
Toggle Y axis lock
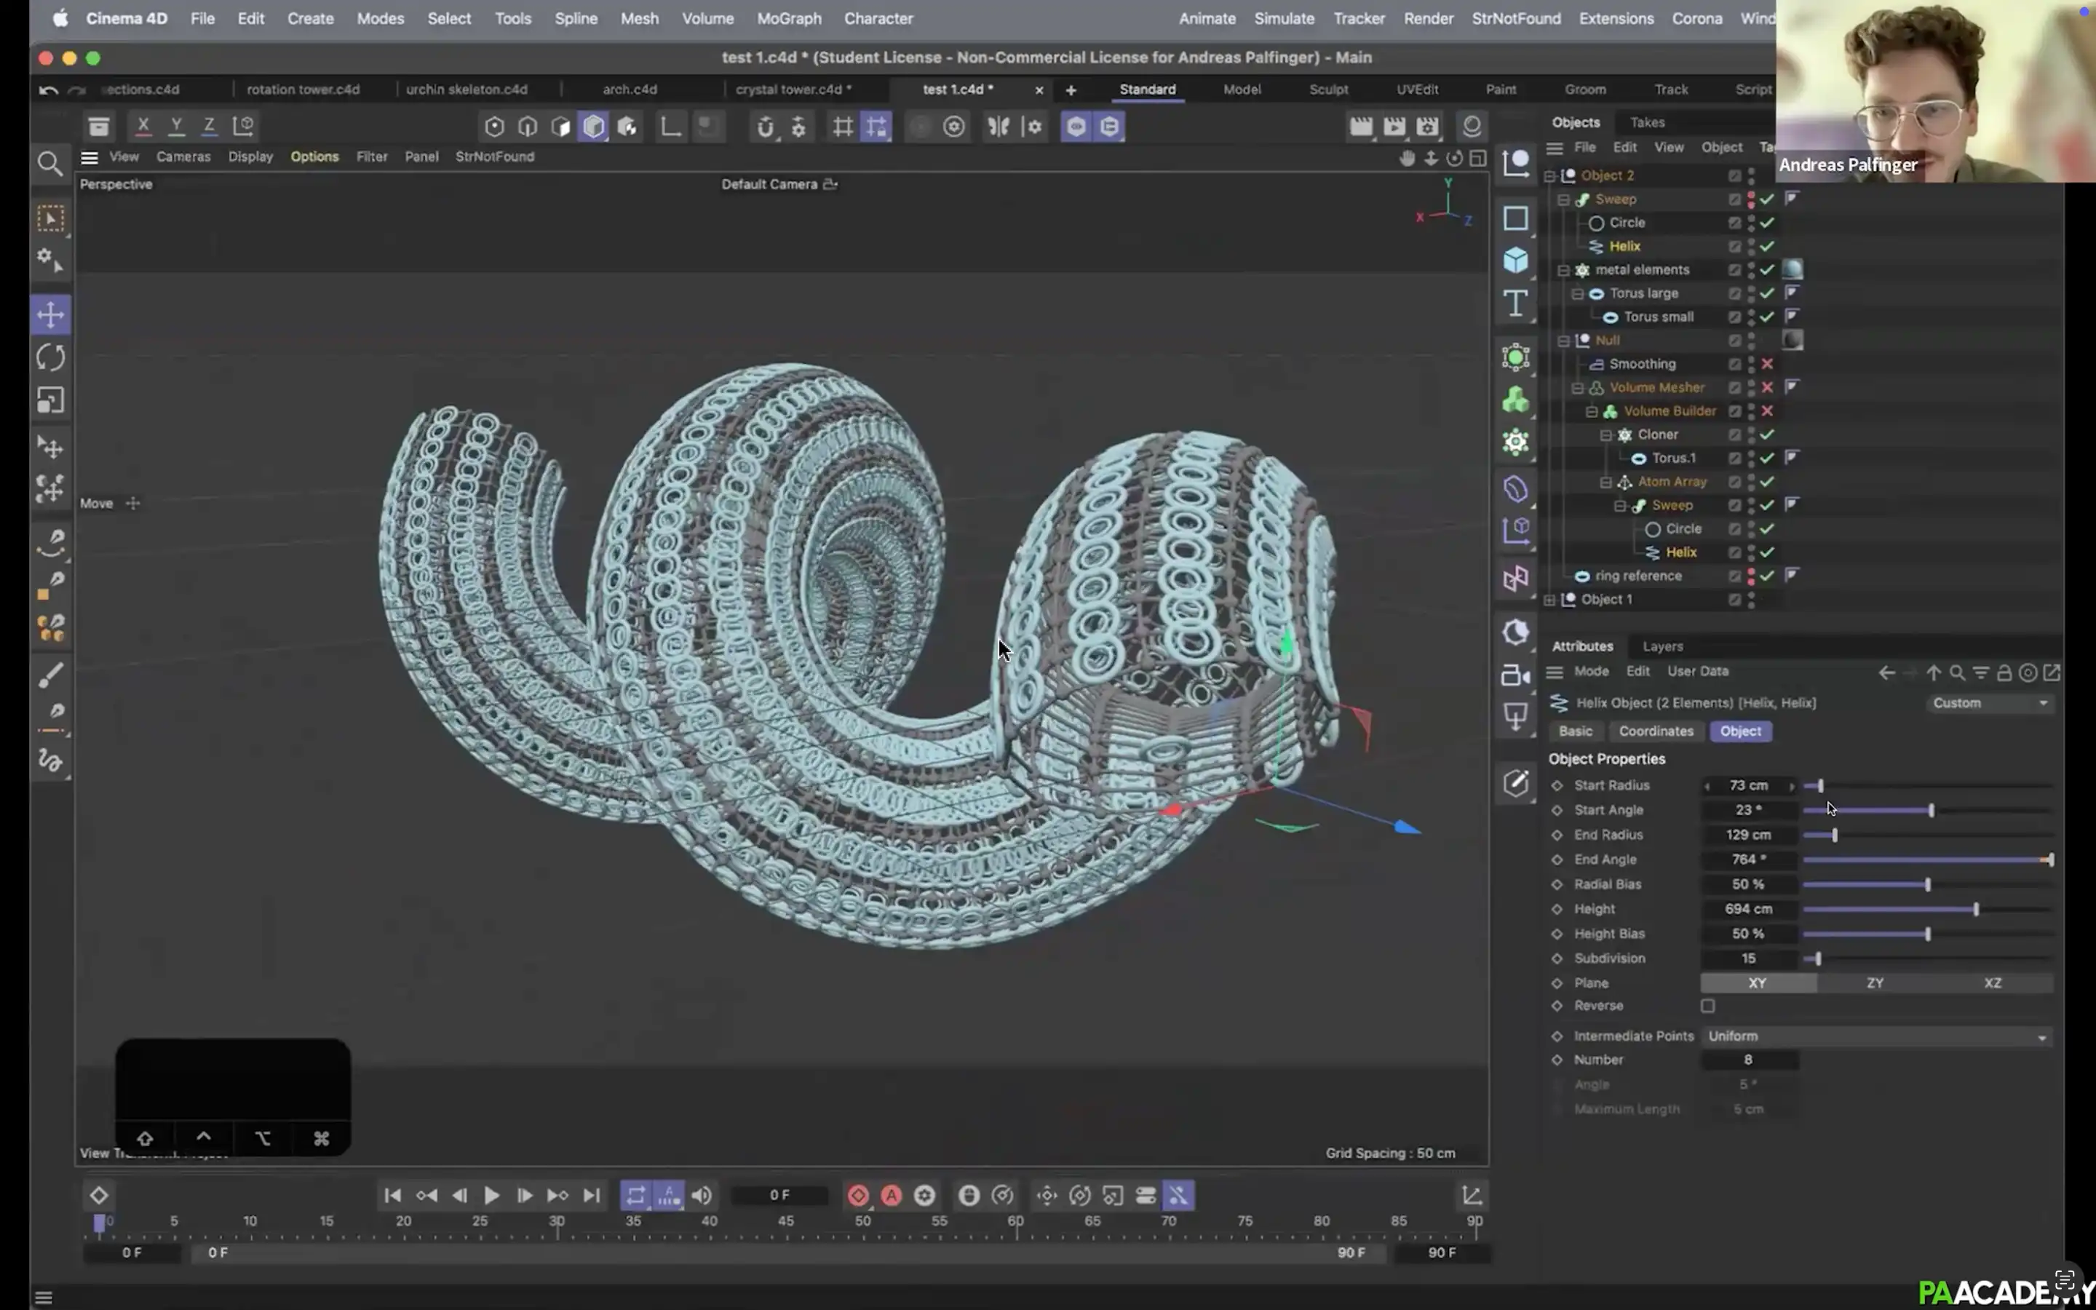tap(176, 127)
